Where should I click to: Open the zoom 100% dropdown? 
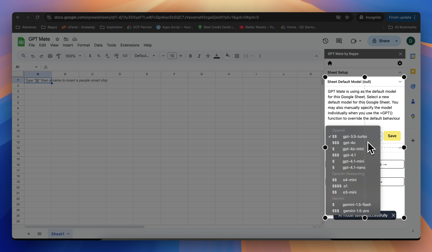[73, 56]
